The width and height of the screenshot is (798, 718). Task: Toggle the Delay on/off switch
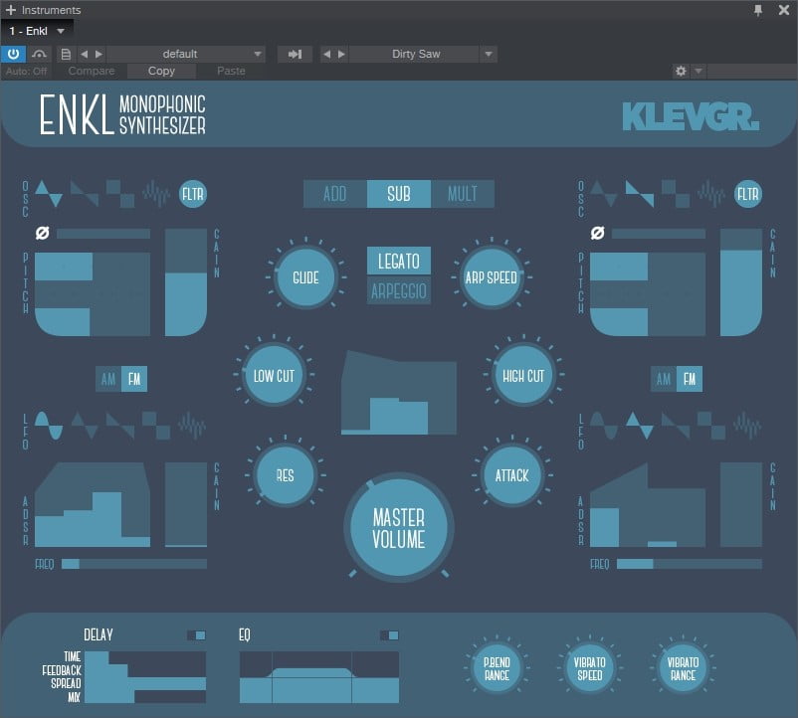point(196,635)
